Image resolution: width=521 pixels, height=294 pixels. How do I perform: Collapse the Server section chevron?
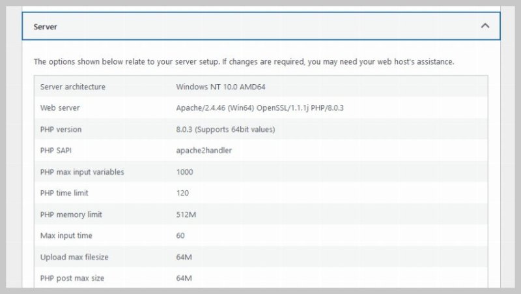485,25
